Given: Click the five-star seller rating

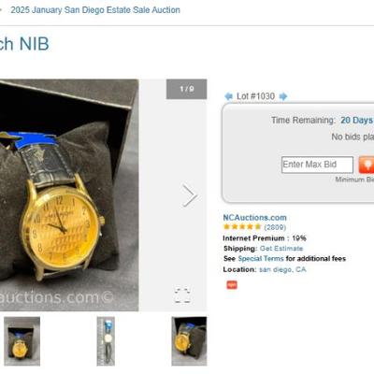Looking at the screenshot, I should (242, 227).
